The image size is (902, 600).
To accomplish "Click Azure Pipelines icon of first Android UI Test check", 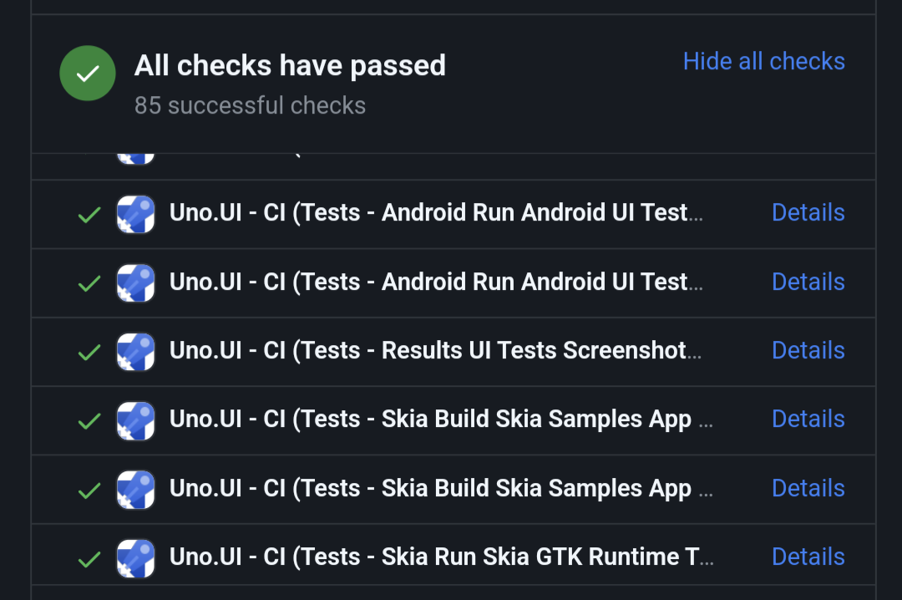I will click(135, 214).
